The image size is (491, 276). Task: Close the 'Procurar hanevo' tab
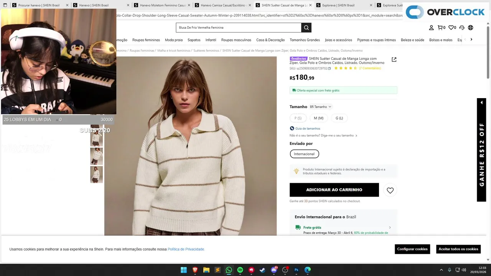[67, 5]
